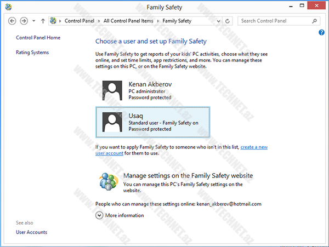Select Control Panel in the breadcrumb

click(x=80, y=21)
